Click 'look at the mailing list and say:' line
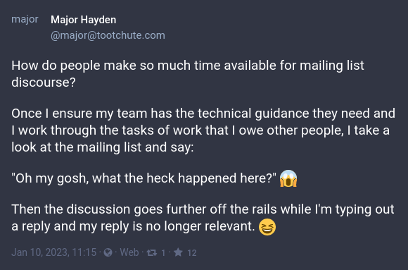 coord(103,147)
